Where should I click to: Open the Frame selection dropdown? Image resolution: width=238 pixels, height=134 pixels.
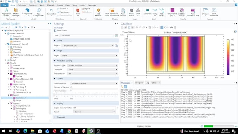coord(94,84)
